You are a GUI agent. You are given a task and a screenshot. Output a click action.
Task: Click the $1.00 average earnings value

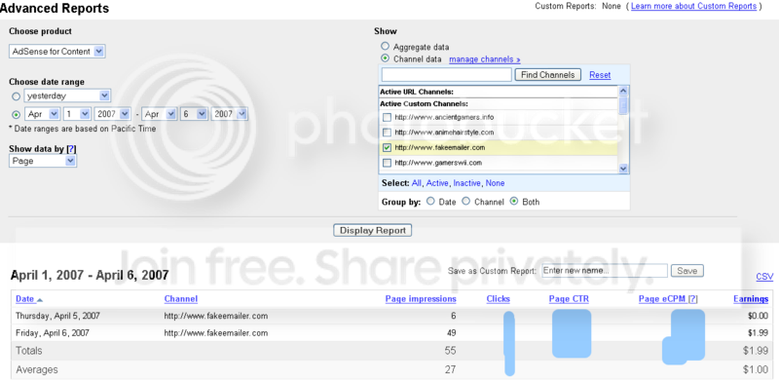[x=756, y=369]
